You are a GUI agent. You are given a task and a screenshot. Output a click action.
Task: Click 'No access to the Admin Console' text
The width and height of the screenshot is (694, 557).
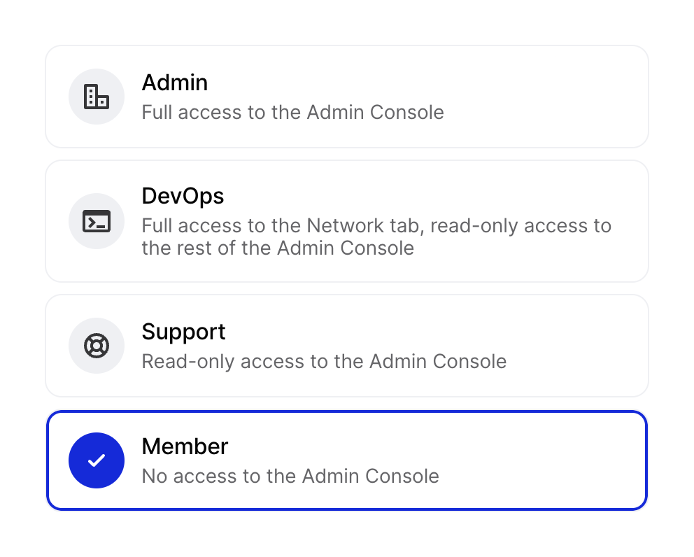click(290, 476)
